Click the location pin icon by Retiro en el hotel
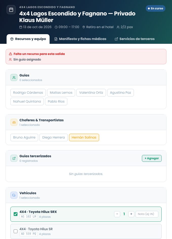 [84, 27]
